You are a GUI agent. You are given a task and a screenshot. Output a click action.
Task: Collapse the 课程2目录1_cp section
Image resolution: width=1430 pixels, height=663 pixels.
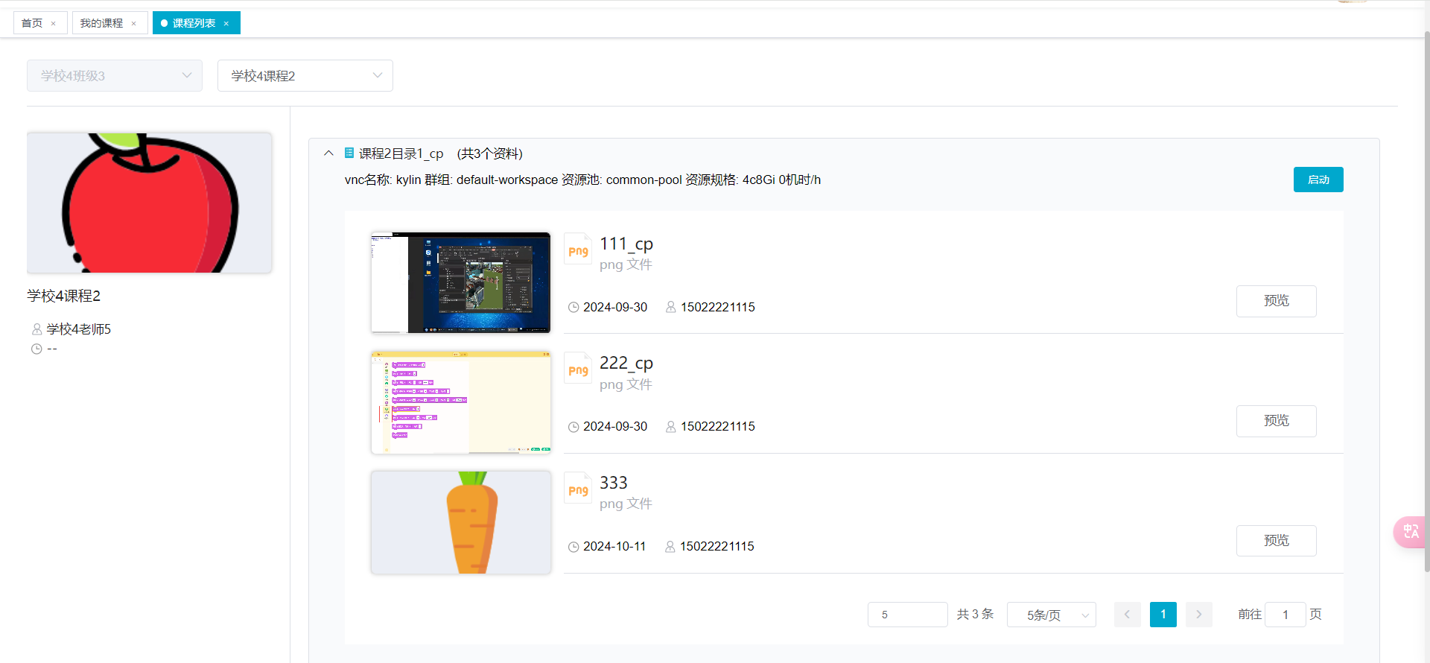pos(328,153)
